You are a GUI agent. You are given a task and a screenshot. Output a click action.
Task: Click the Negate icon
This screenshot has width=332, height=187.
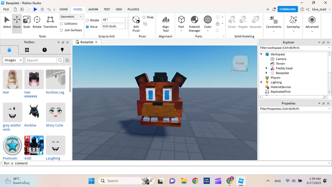[243, 22]
